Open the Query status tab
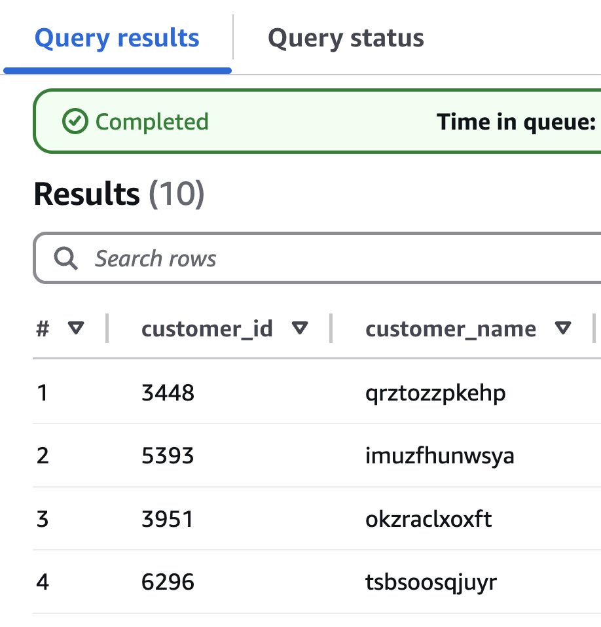Viewport: 601px width, 627px height. 346,39
